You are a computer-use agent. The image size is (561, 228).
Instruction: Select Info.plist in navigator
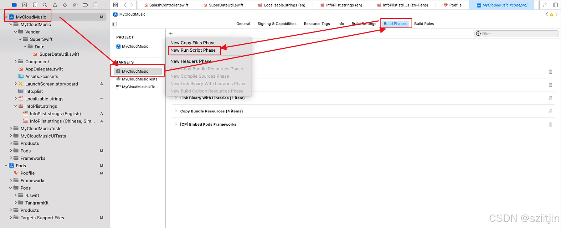pos(34,91)
